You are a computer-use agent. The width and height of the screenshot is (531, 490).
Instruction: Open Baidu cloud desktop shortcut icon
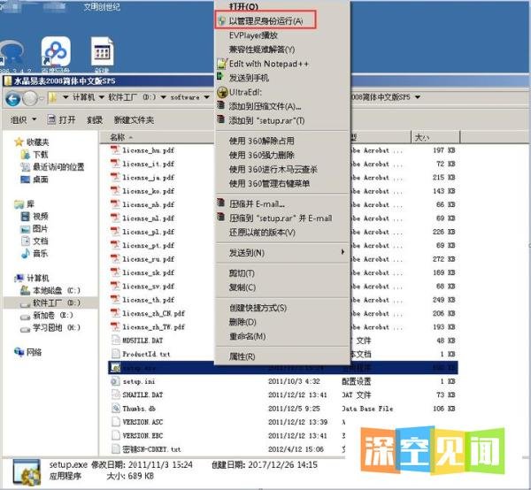56,52
